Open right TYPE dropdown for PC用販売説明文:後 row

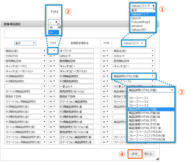coord(105,117)
